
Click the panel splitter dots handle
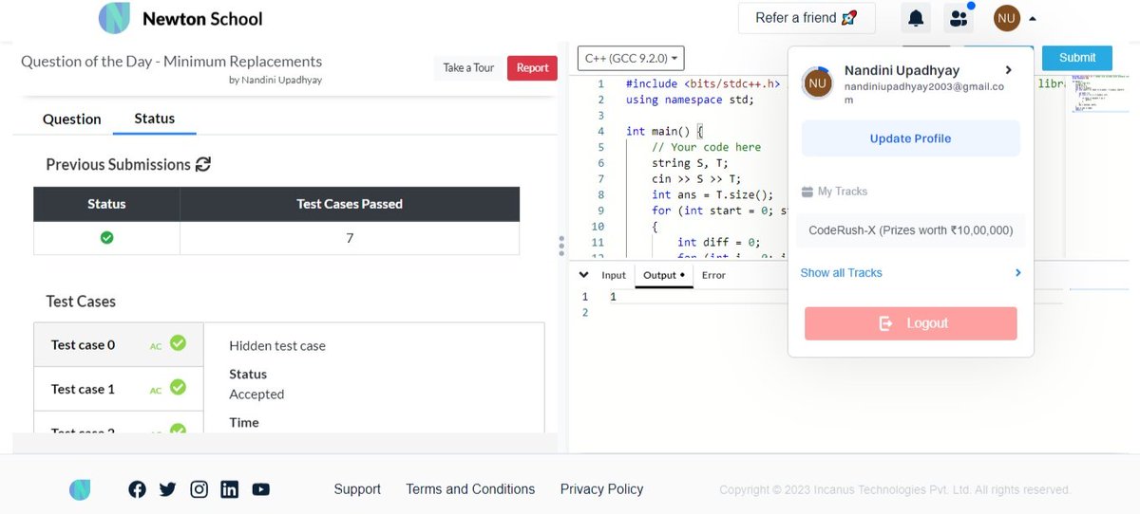tap(562, 247)
